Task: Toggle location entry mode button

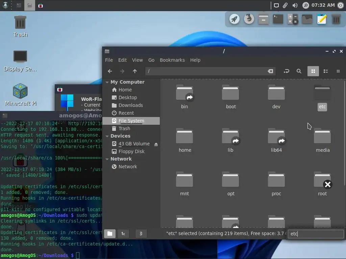Action: (x=287, y=71)
